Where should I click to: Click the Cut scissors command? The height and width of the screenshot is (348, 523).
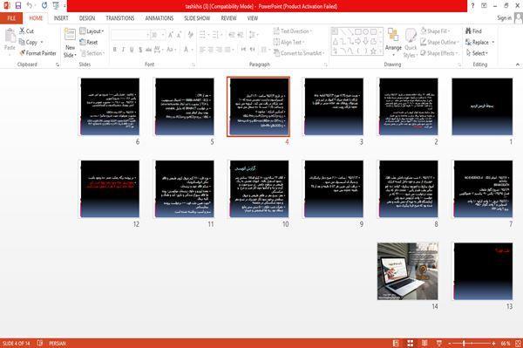pyautogui.click(x=26, y=31)
